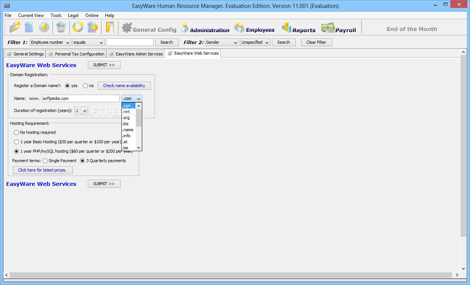Select .at from extension list
Screen dimensions: 470x285
click(128, 142)
